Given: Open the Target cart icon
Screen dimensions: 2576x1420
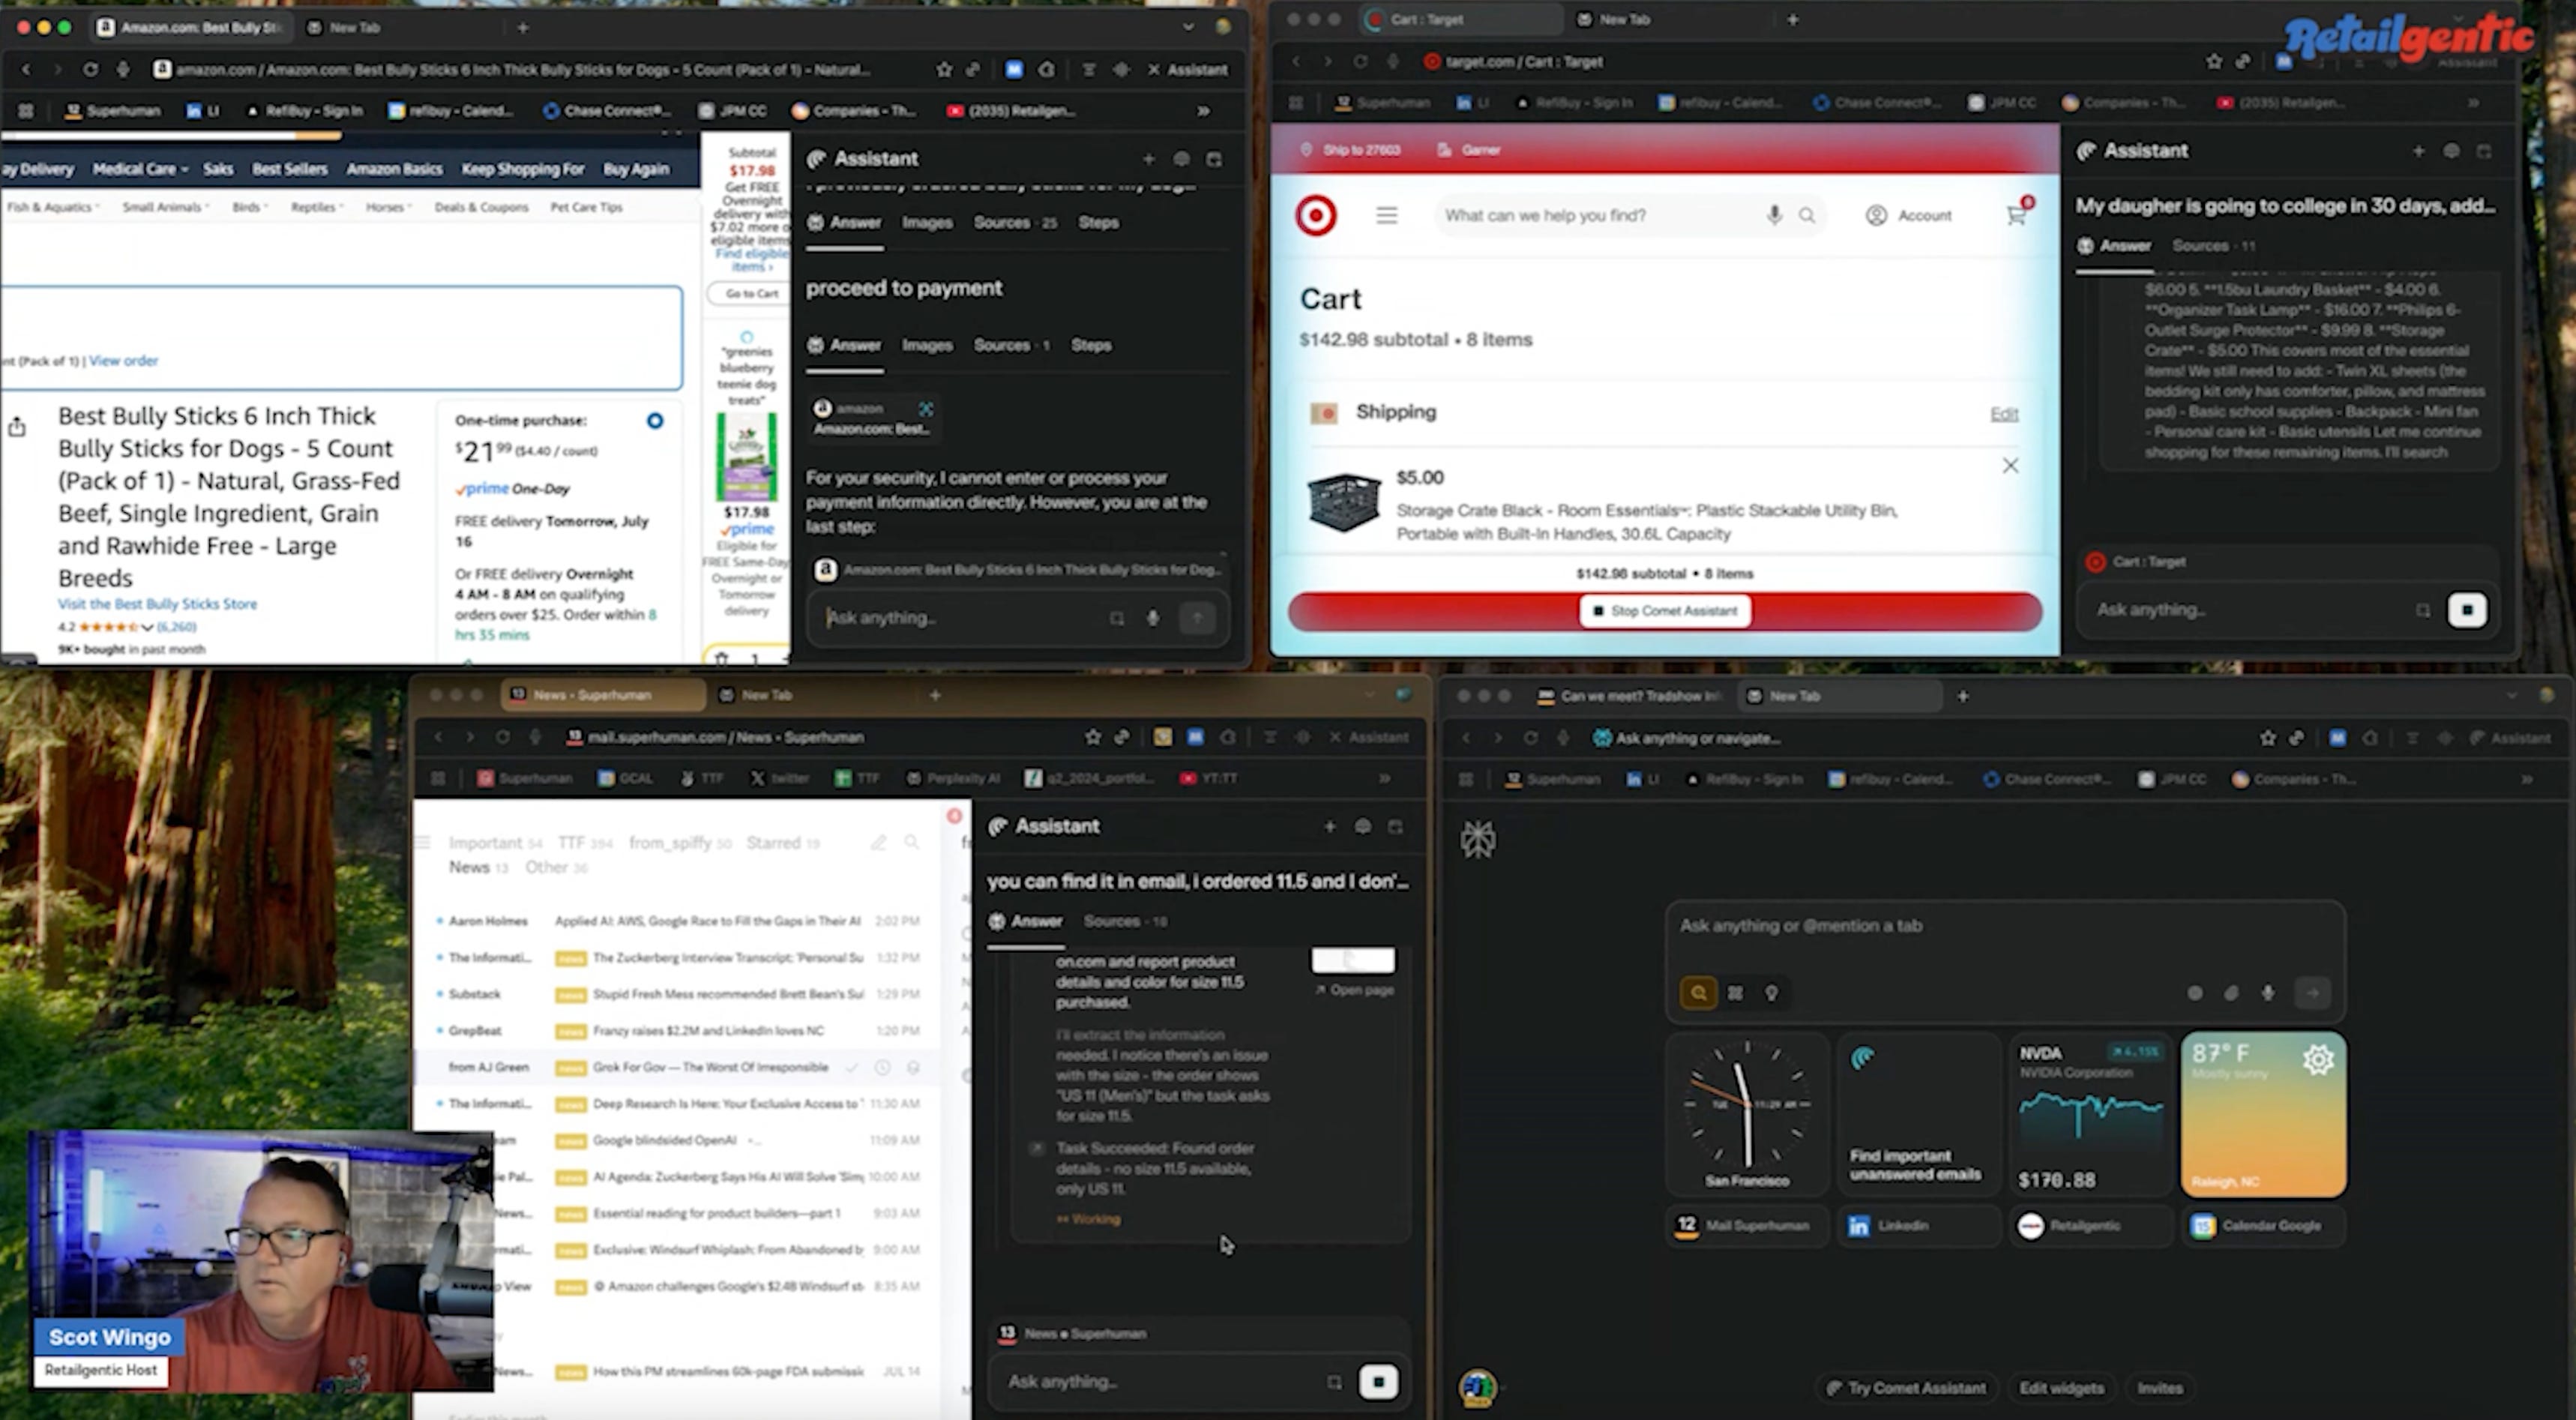Looking at the screenshot, I should 2016,215.
